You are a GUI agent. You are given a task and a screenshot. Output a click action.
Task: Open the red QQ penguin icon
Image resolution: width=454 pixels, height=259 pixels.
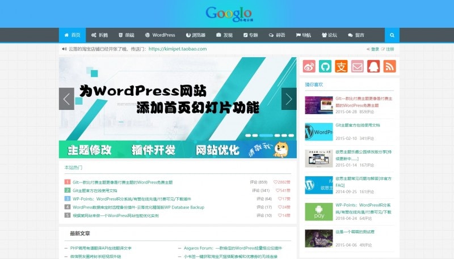(x=373, y=66)
